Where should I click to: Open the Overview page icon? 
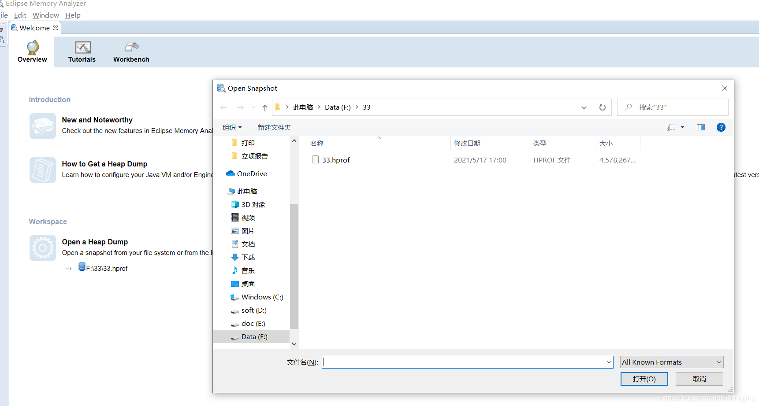click(x=33, y=47)
